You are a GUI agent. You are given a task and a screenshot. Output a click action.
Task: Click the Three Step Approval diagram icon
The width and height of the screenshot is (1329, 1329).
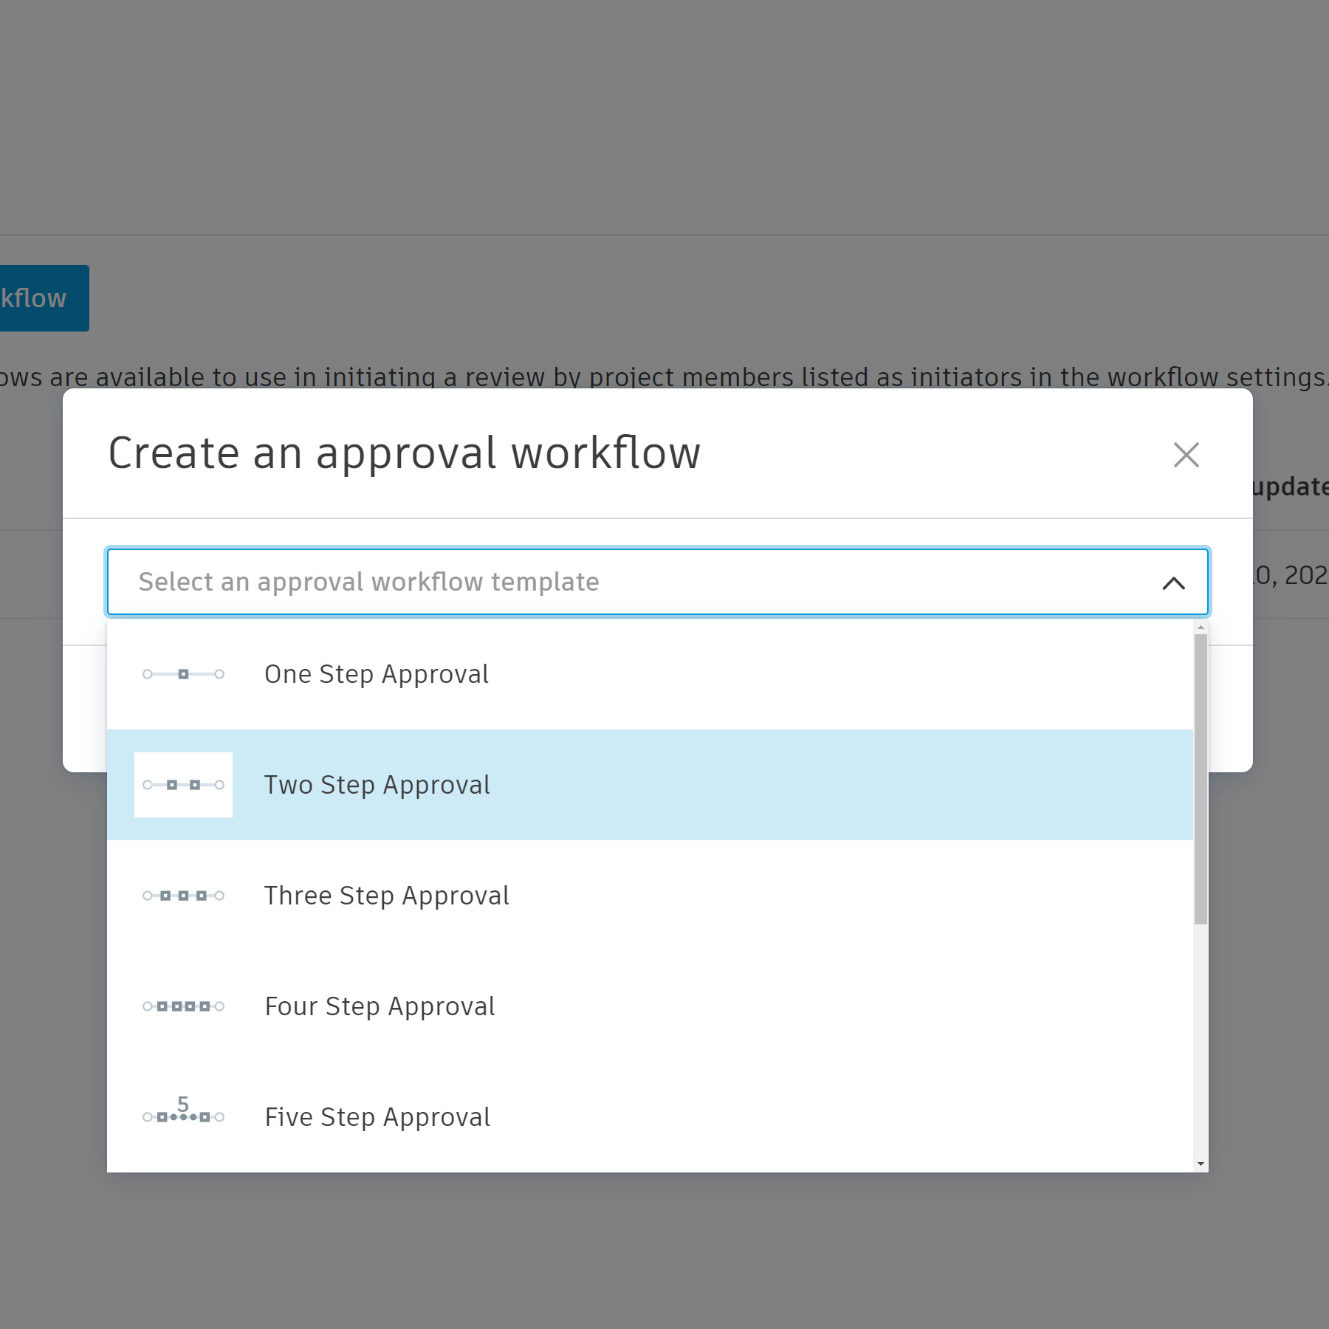click(x=183, y=896)
